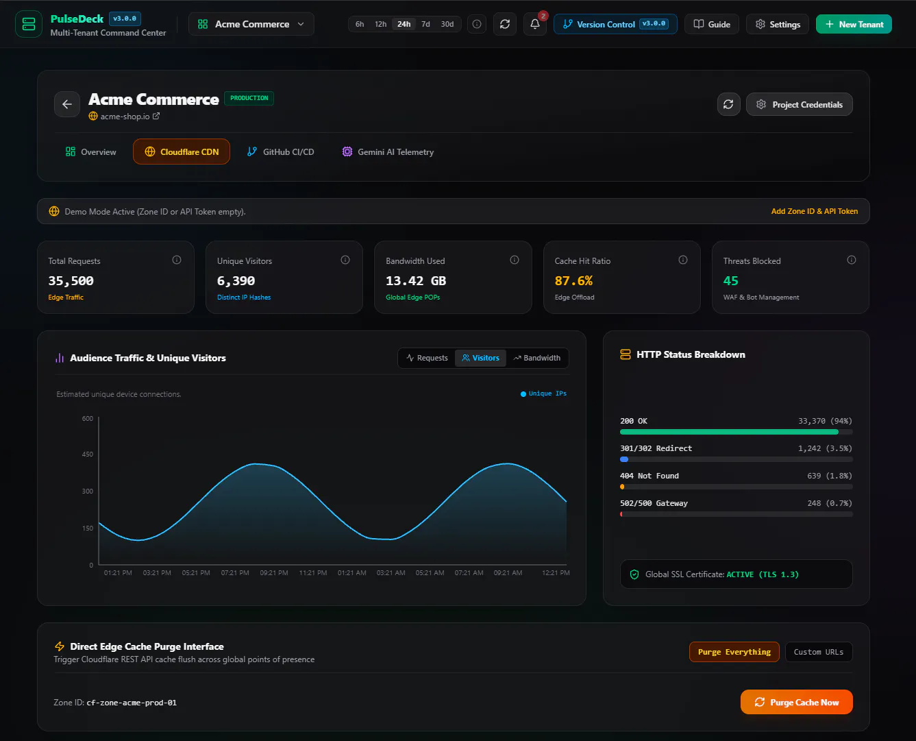
Task: Switch chart to Bandwidth view
Action: 537,358
